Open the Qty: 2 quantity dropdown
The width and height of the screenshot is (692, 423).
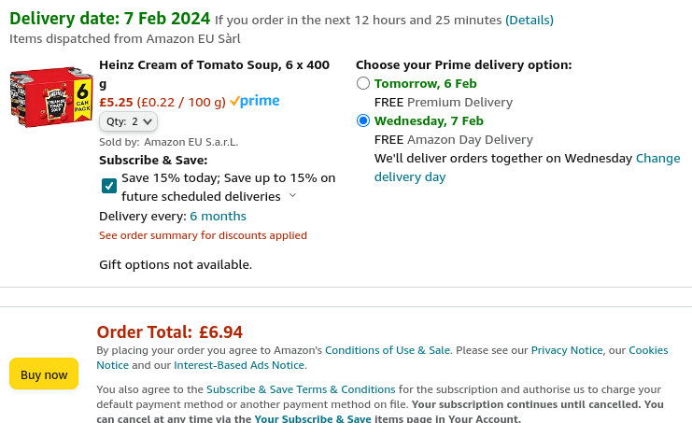click(x=129, y=121)
